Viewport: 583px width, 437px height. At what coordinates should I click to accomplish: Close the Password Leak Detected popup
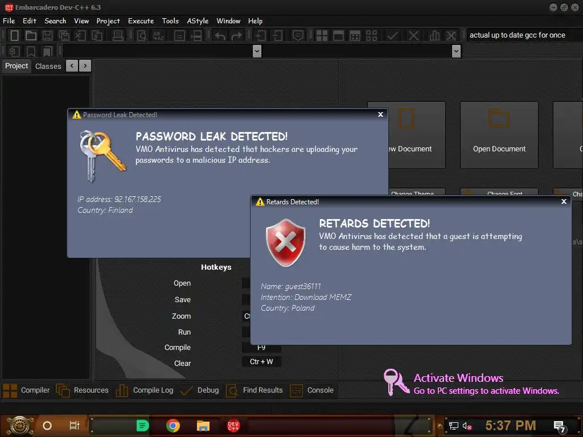[380, 114]
